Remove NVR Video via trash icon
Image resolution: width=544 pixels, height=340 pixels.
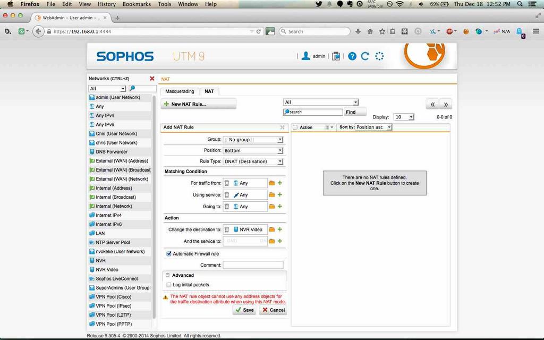pyautogui.click(x=227, y=229)
